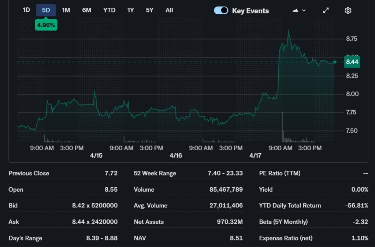Click the price peak on chart line

[x=289, y=31]
